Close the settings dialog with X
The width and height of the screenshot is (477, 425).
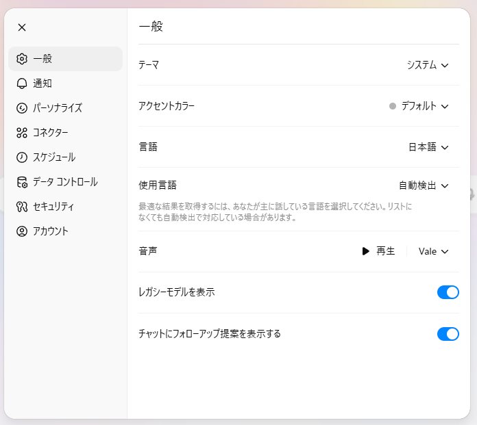22,27
